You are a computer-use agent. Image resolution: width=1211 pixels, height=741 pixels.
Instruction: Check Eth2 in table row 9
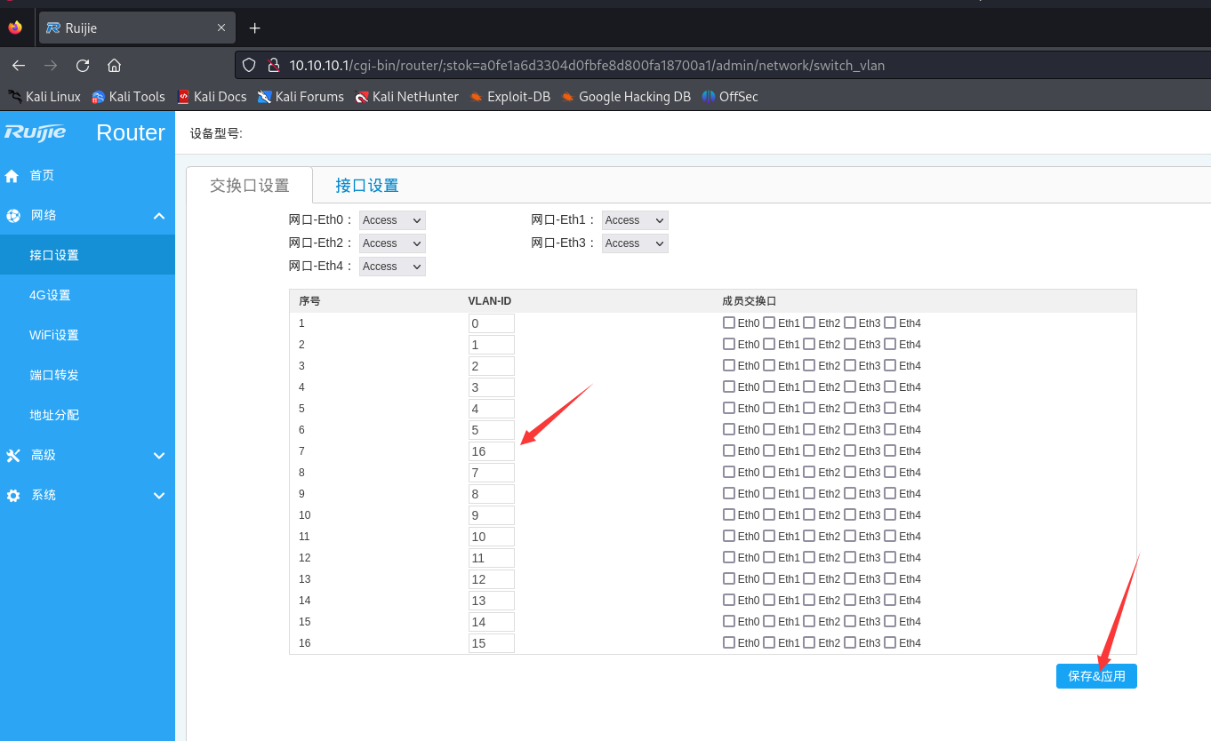809,493
